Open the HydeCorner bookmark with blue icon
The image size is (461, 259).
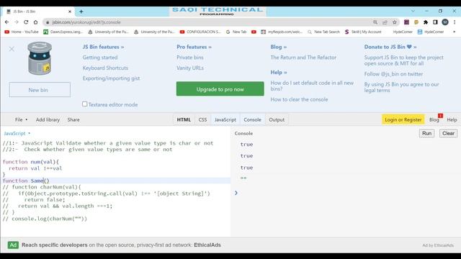tap(431, 32)
